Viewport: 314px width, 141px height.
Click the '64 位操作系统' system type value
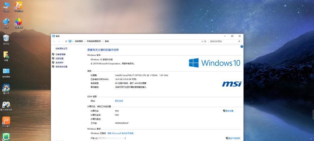[x=130, y=83]
